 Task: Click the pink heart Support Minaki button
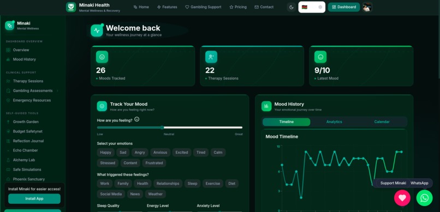point(402,198)
